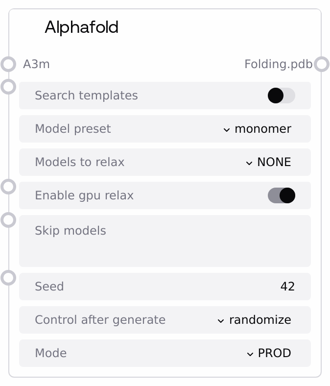The height and width of the screenshot is (386, 330).
Task: Click the Alphafold node title
Action: (82, 27)
